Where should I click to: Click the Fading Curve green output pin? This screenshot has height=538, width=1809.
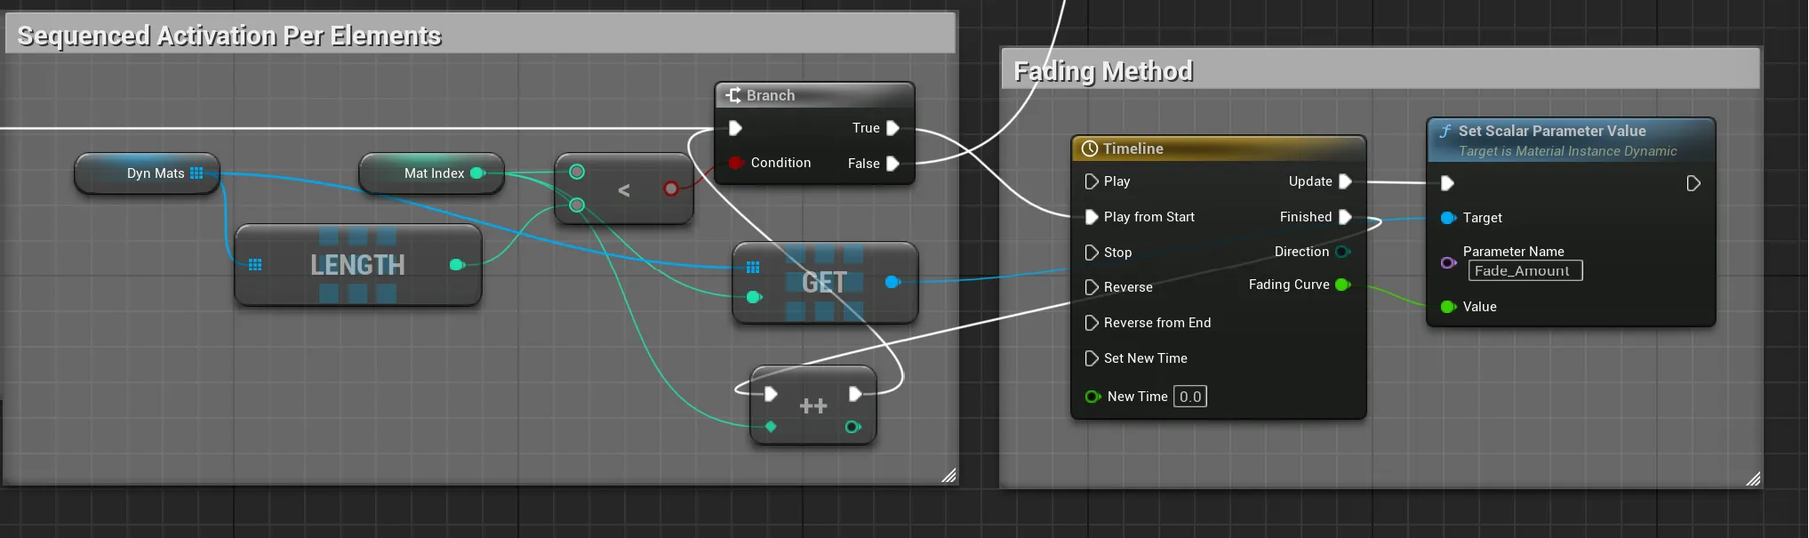(x=1343, y=285)
